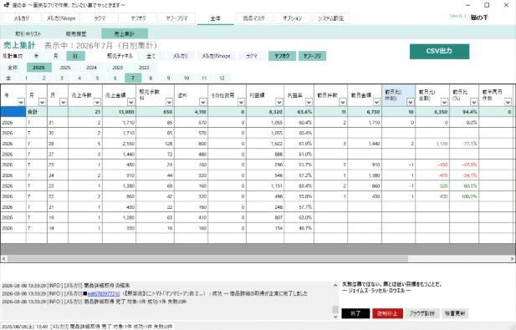The image size is (516, 330).
Task: Open the 利益額 column filter dropdown
Action: (x=279, y=102)
